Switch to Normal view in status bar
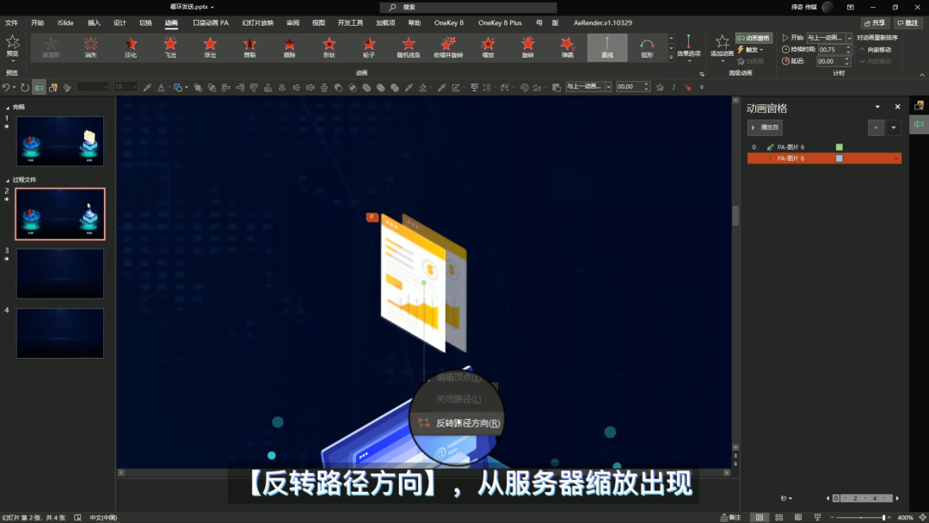The width and height of the screenshot is (929, 523). click(759, 517)
